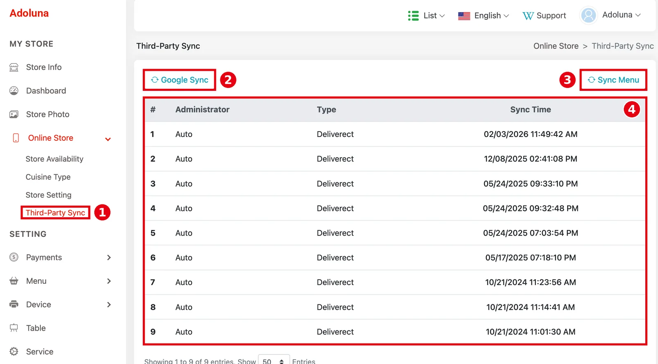Click the Online Store phone icon
Screen dimensions: 658x364
click(16, 138)
